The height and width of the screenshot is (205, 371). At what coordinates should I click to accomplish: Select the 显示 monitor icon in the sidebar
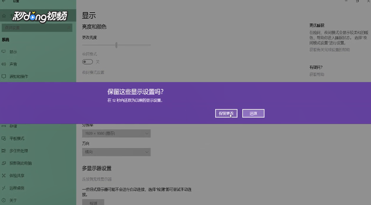(4, 52)
